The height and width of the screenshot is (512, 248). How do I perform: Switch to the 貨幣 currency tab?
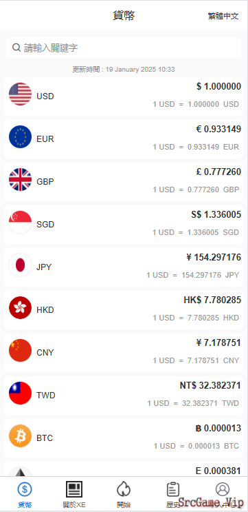(x=25, y=494)
